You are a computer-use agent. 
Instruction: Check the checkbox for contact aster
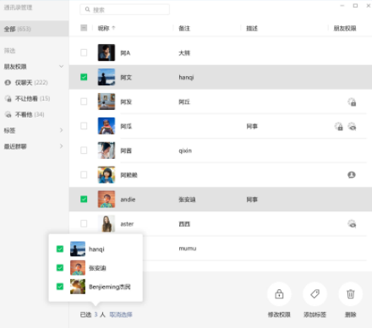(84, 224)
